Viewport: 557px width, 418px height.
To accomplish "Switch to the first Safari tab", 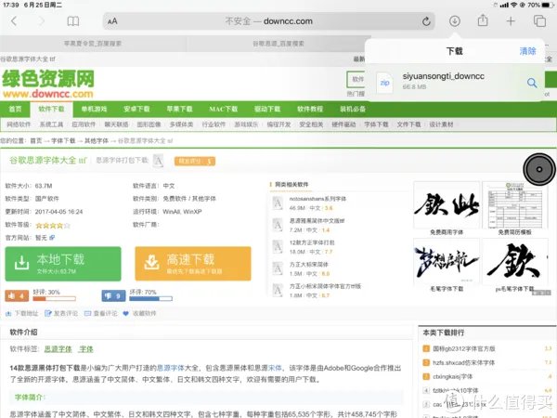I will (93, 44).
